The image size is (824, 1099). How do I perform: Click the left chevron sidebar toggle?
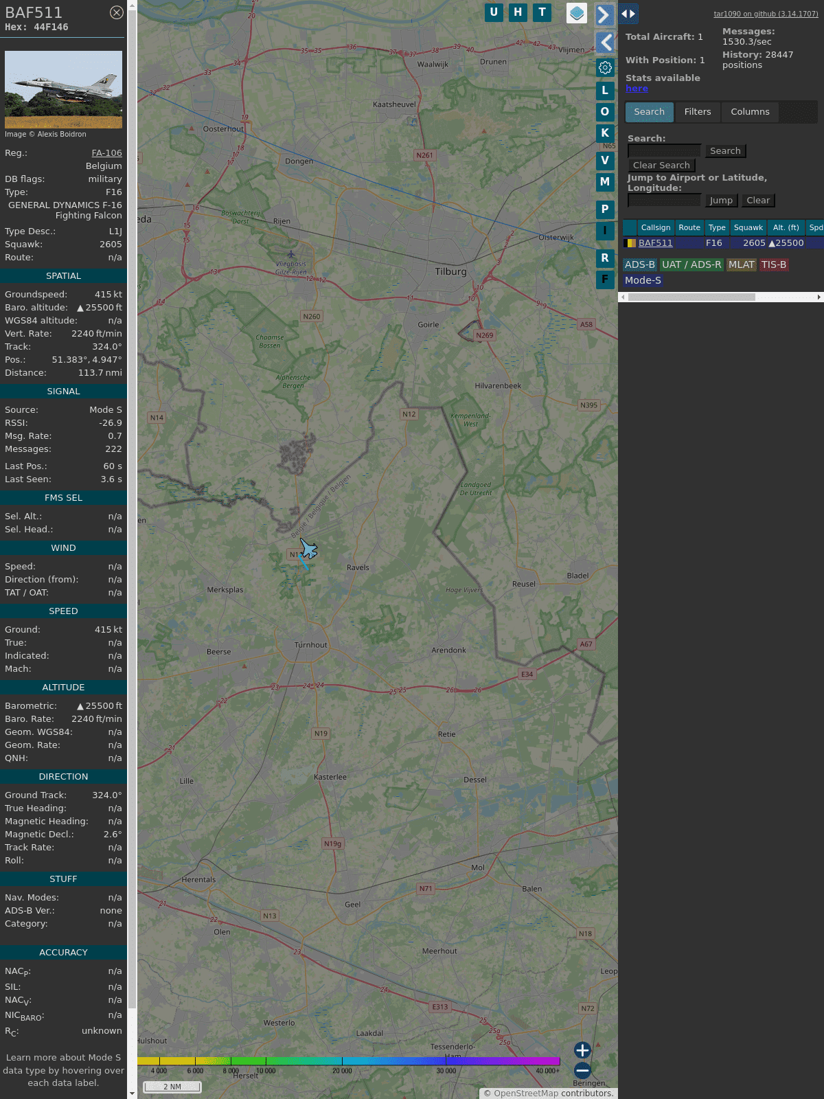point(605,43)
